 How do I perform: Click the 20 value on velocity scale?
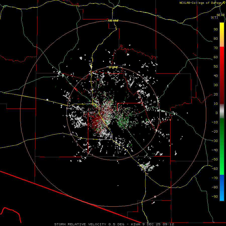pos(216,94)
